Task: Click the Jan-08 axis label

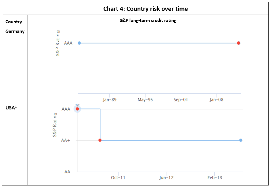Action: click(x=216, y=100)
